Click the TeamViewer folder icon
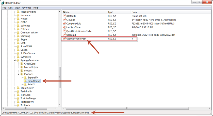The image size is (213, 116). click(x=18, y=88)
